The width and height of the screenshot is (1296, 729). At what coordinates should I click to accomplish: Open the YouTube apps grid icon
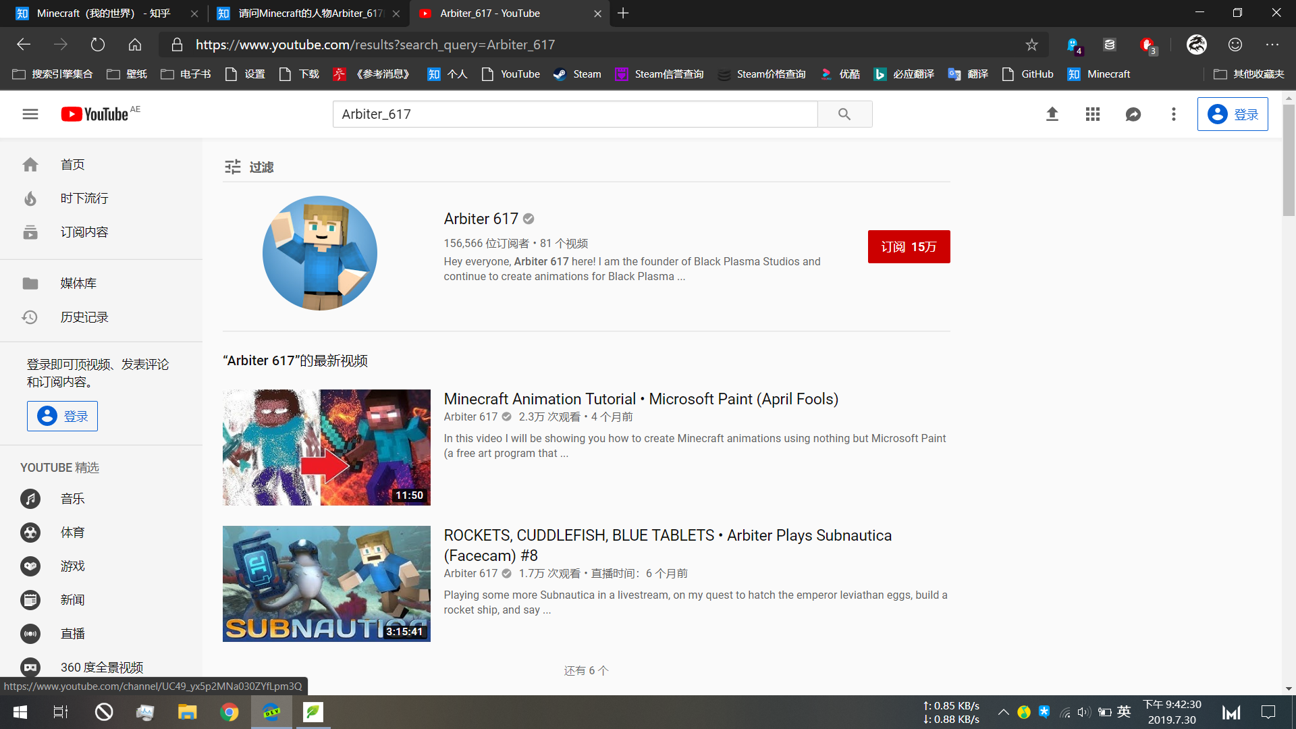pos(1092,114)
